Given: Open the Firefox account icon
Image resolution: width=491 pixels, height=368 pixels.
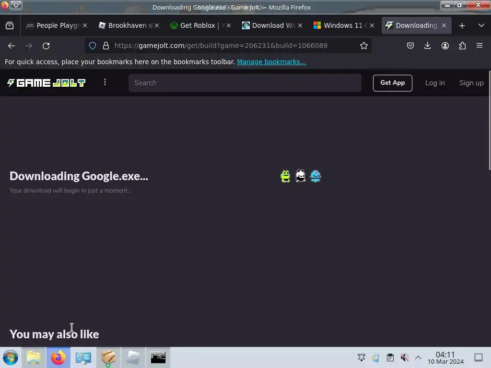Looking at the screenshot, I should 445,46.
